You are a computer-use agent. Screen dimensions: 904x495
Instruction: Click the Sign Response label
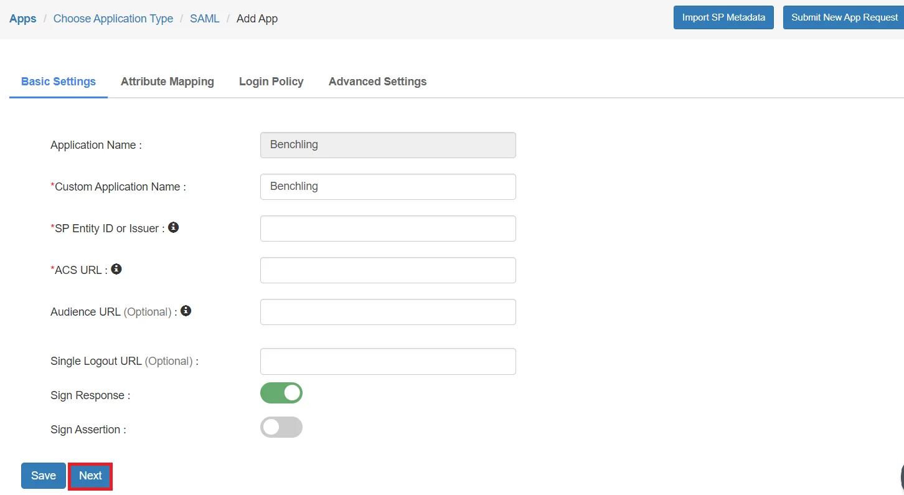pyautogui.click(x=90, y=395)
